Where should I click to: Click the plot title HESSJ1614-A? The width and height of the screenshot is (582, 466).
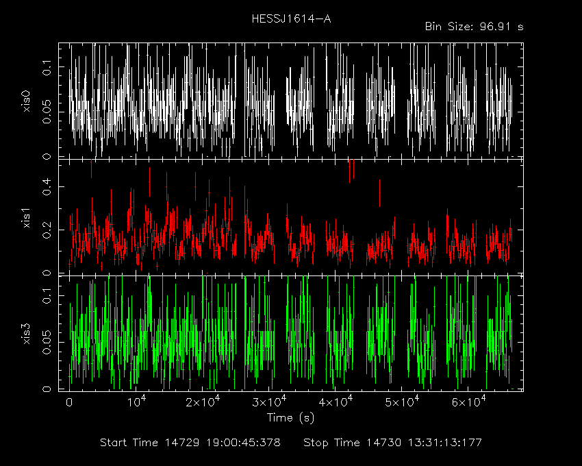pos(291,19)
